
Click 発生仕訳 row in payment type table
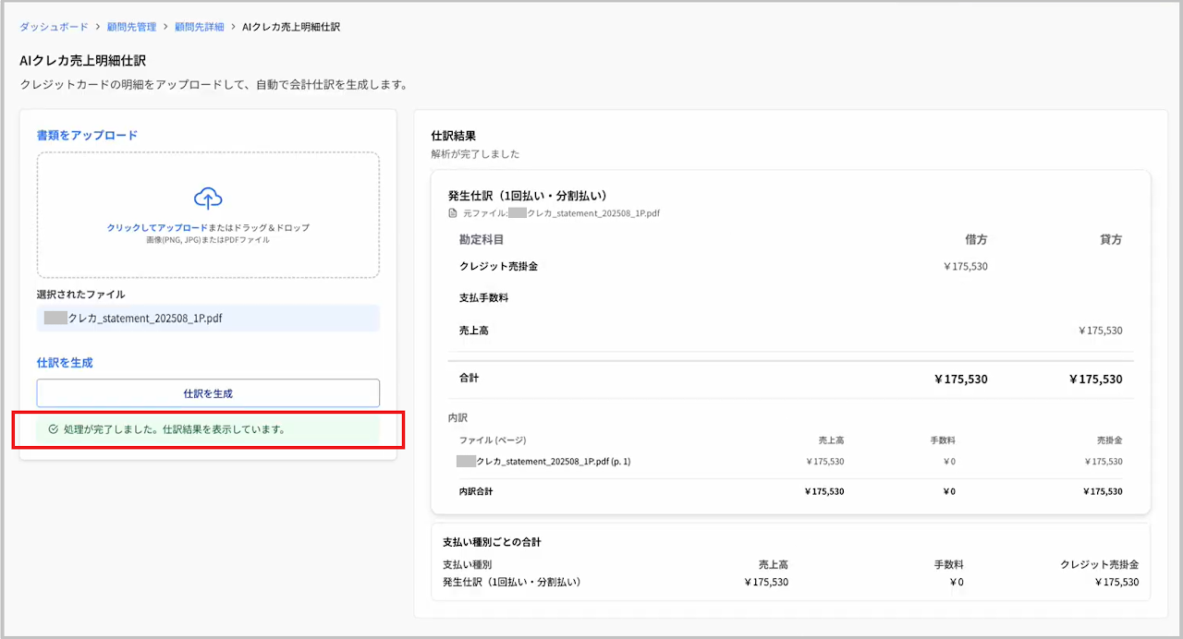pyautogui.click(x=790, y=582)
